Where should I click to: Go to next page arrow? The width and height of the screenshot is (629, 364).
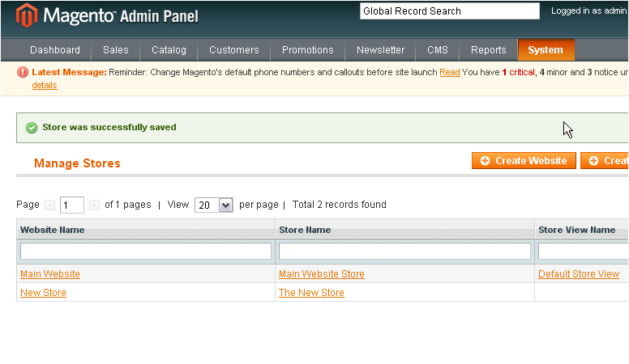coord(94,205)
